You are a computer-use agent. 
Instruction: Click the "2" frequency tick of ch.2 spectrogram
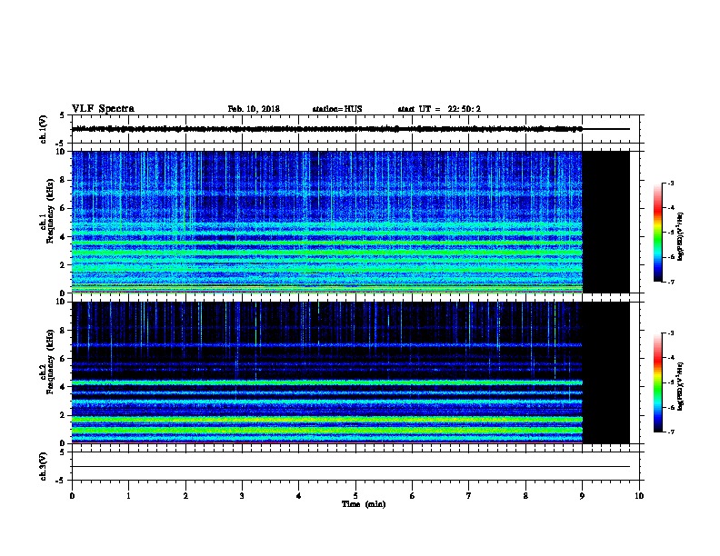coord(64,415)
